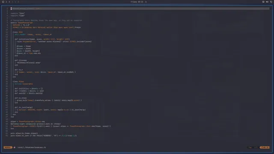Click the @theme = theme line

click(24, 46)
